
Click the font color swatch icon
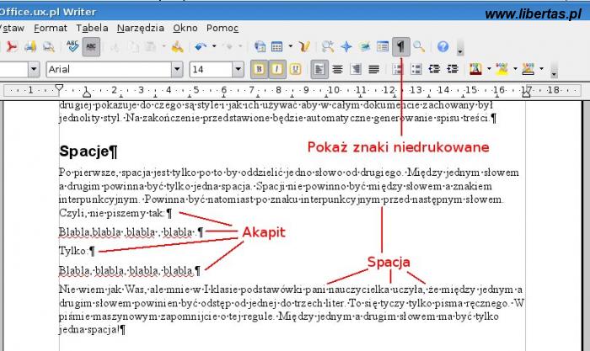[x=474, y=69]
